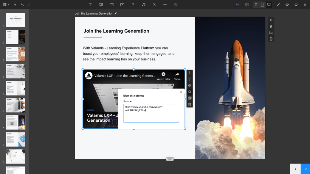
Task: Select slide 9 thumbnail
Action: [x=15, y=156]
